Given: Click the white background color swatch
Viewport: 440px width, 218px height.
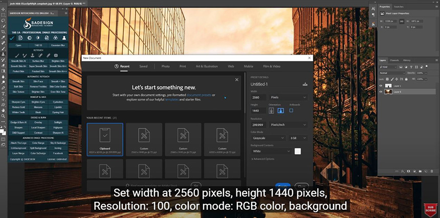Looking at the screenshot, I should point(298,151).
